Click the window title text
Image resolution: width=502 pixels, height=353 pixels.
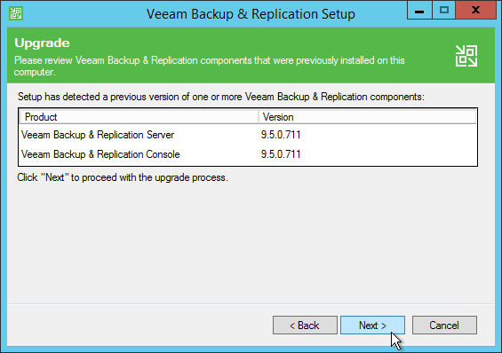[251, 14]
